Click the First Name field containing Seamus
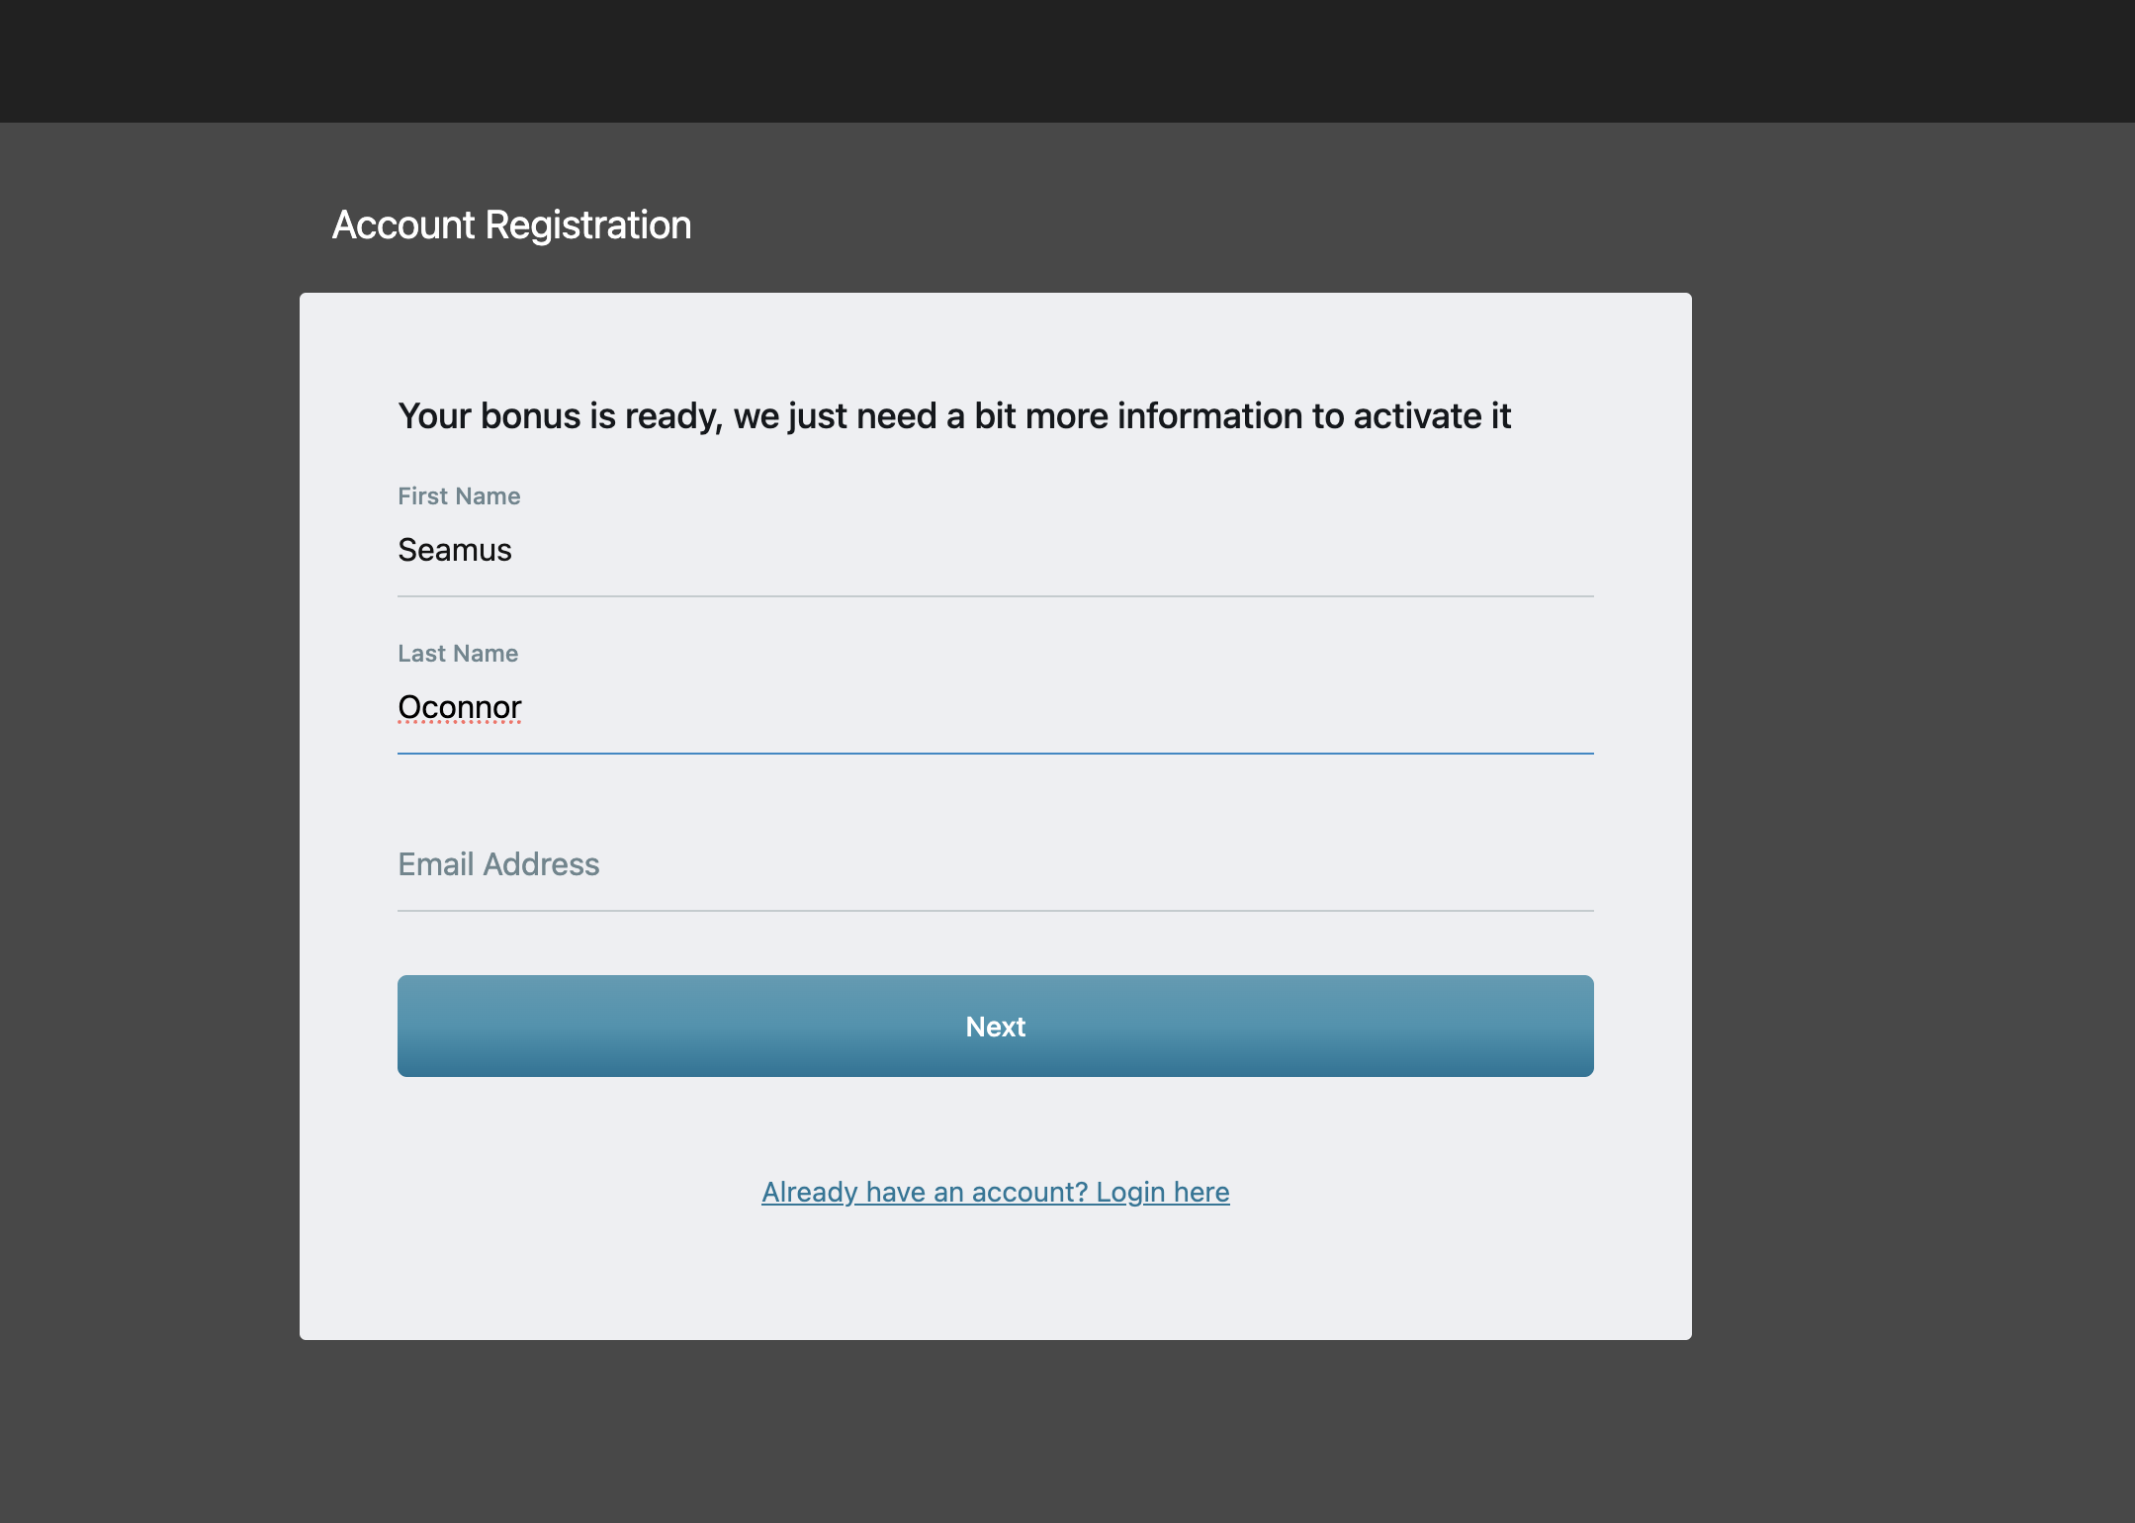 995,550
